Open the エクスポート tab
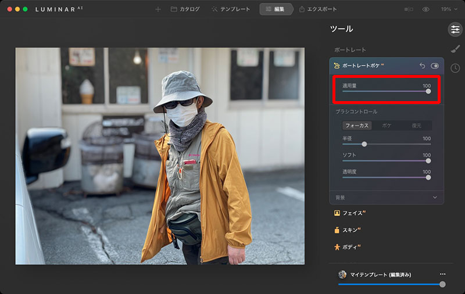Image resolution: width=465 pixels, height=294 pixels. (318, 9)
